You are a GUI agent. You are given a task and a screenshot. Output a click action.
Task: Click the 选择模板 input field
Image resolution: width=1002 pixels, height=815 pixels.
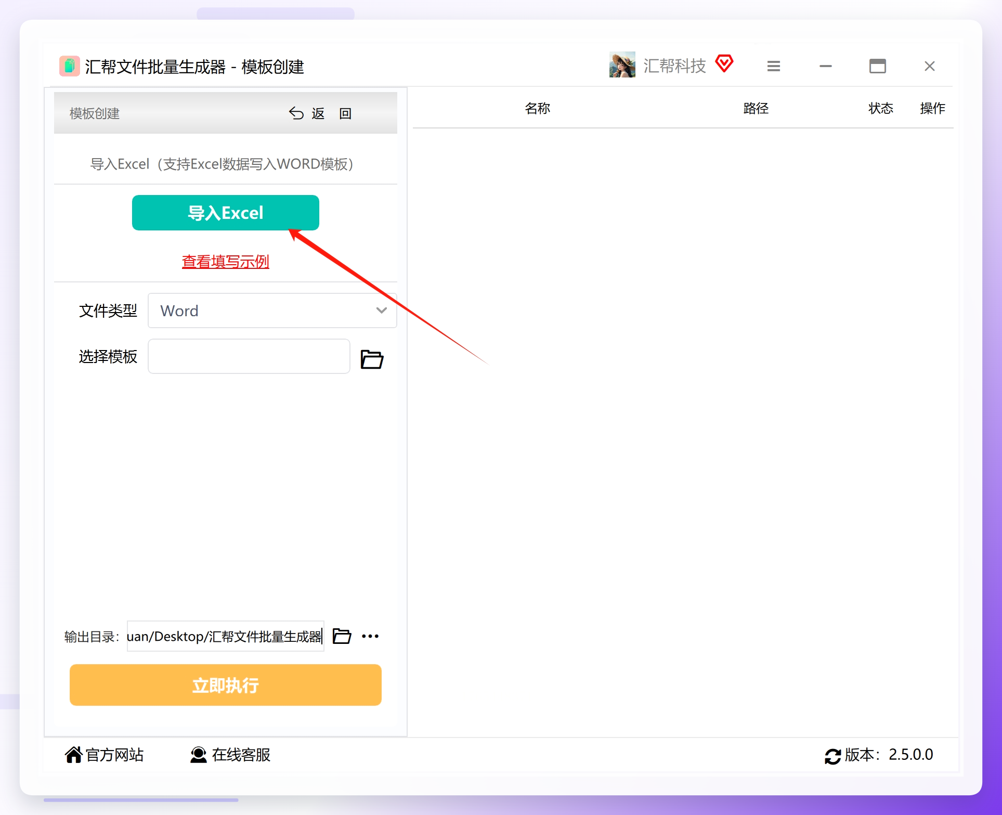tap(249, 356)
